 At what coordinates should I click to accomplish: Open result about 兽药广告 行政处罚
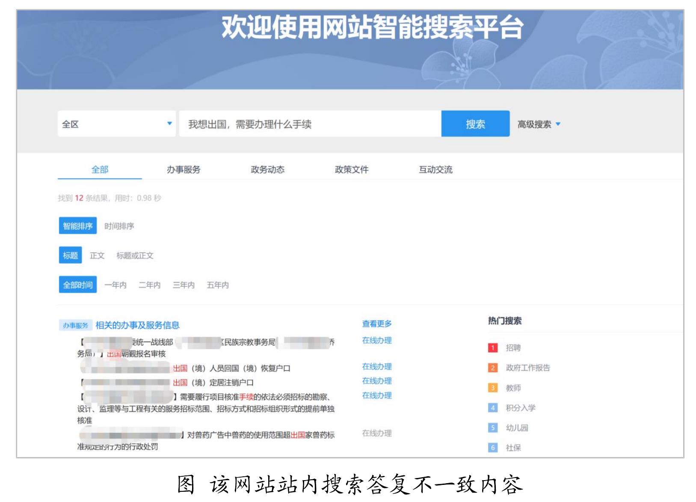click(206, 441)
